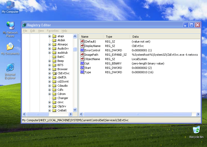Open My Network Places desktop icon
Screen dimensions: 207x147
click(10, 29)
